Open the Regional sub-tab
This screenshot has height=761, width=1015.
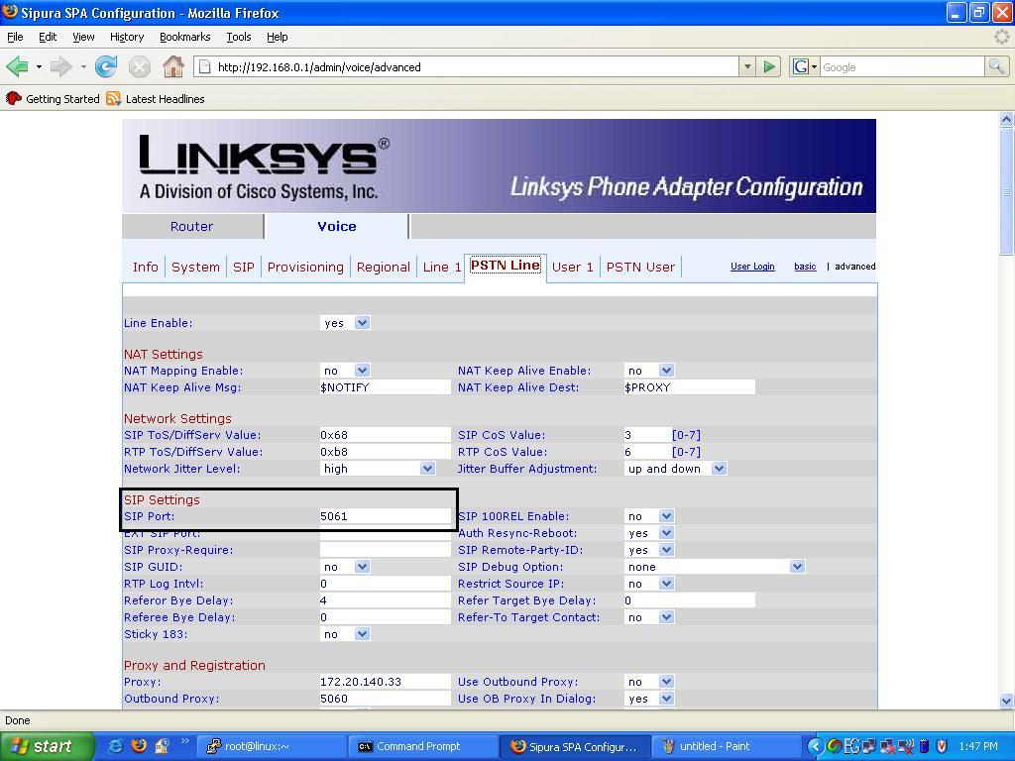point(384,268)
